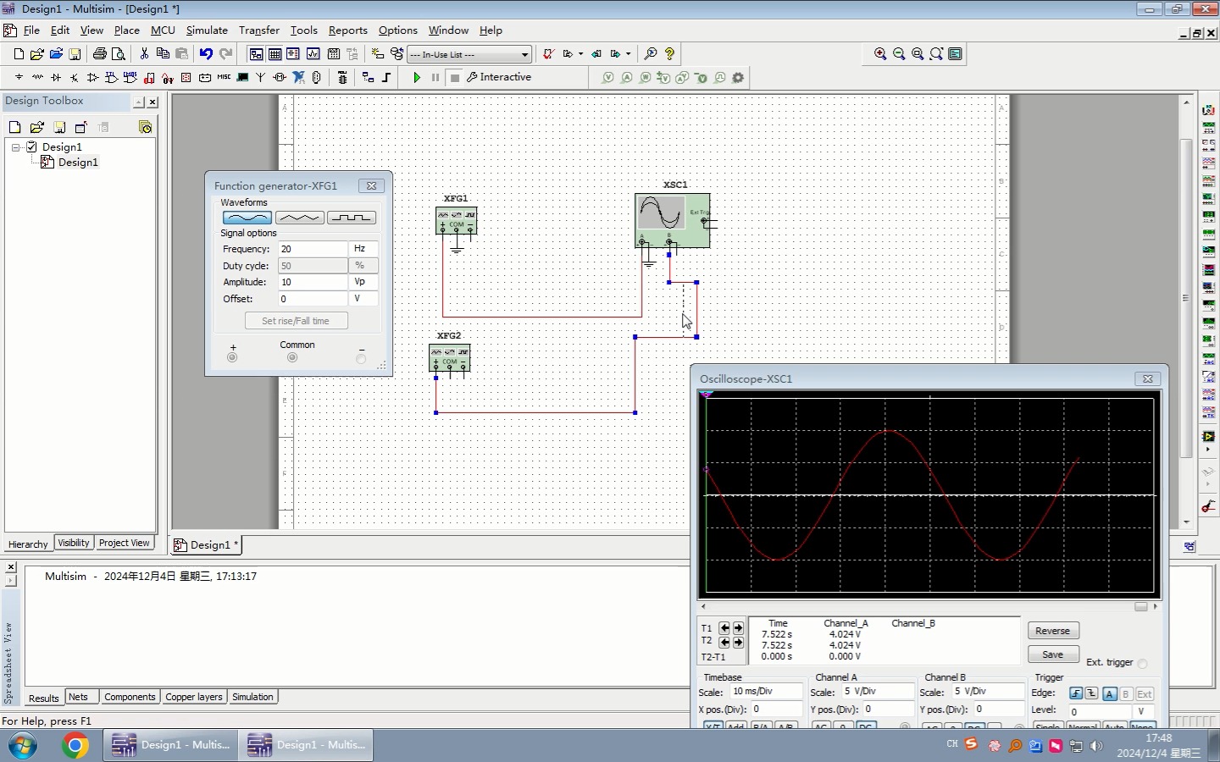Open the Grapher view toolbar icon
Viewport: 1220px width, 762px height.
click(313, 54)
